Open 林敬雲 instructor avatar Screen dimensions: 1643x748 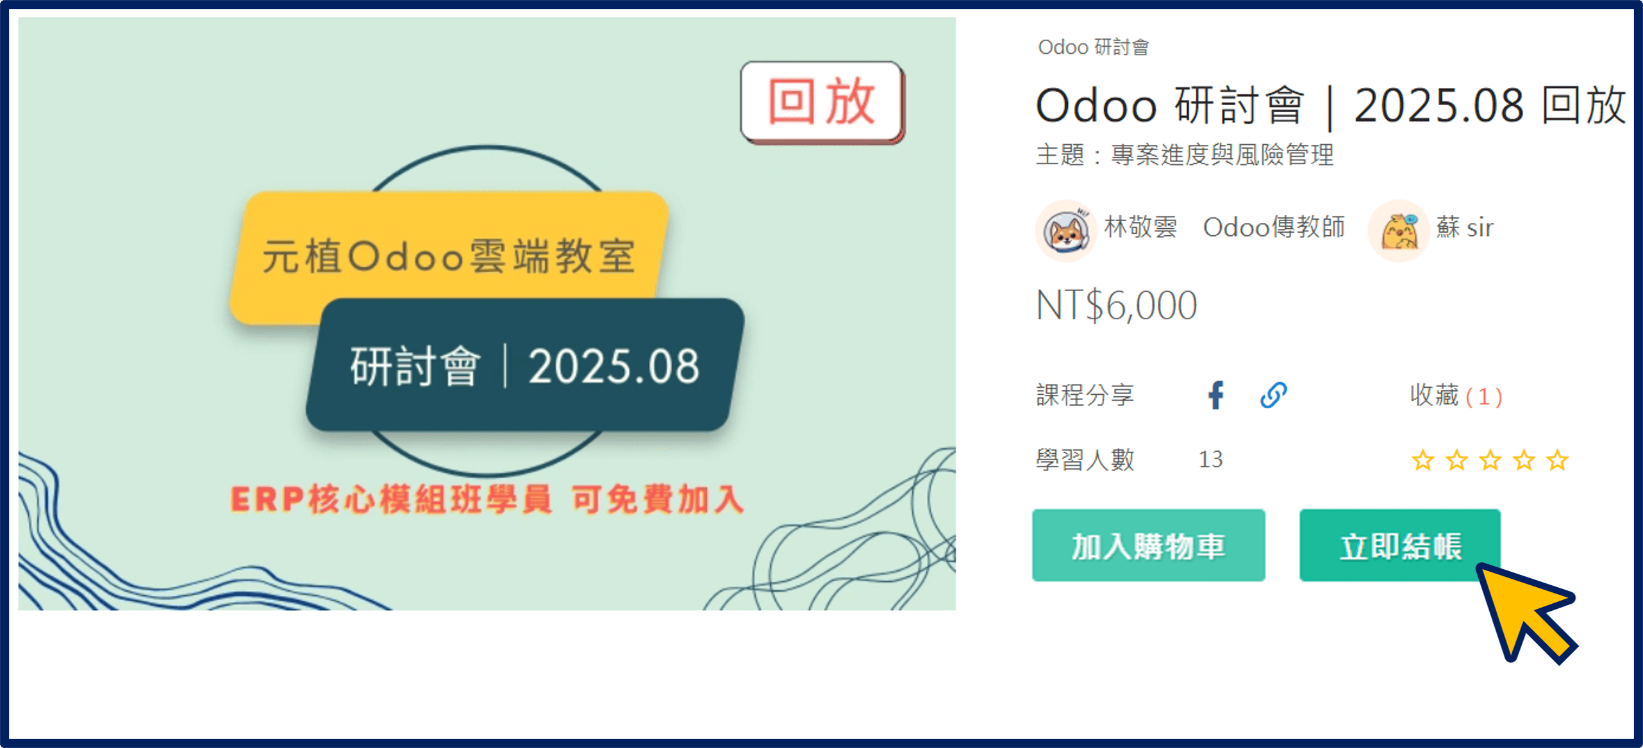pos(1066,230)
